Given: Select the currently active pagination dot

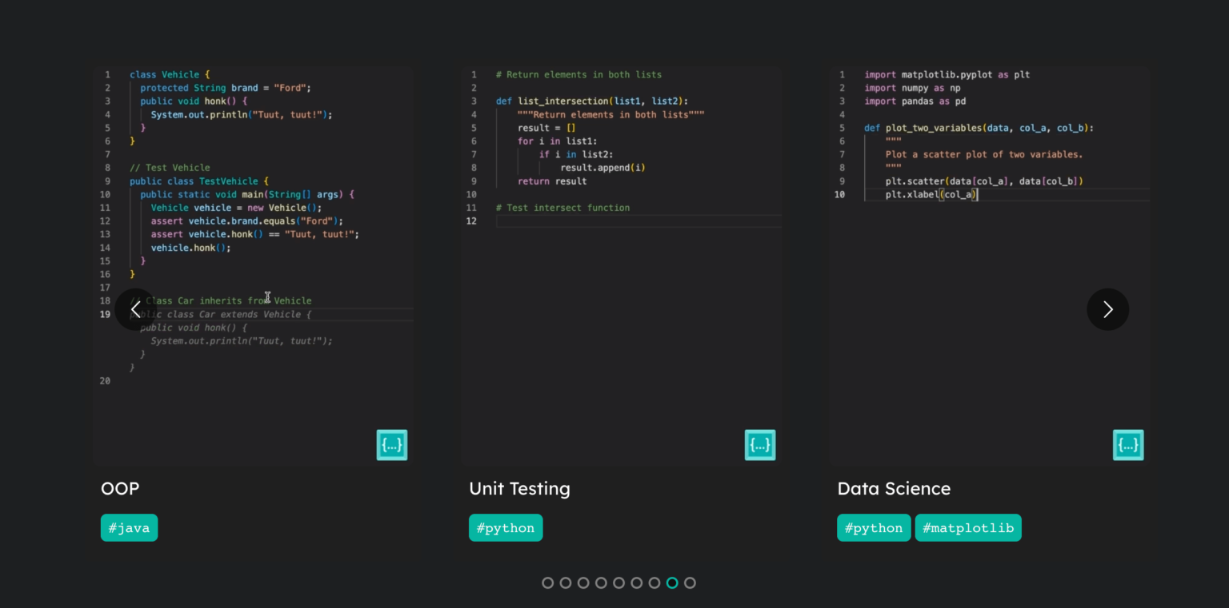Looking at the screenshot, I should click(672, 582).
